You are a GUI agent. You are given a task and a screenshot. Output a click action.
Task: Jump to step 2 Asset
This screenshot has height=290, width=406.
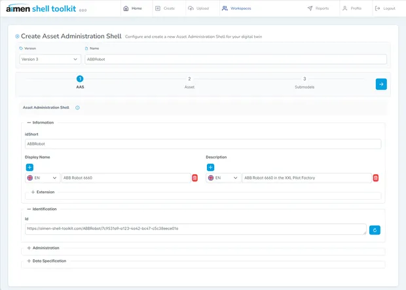[189, 82]
